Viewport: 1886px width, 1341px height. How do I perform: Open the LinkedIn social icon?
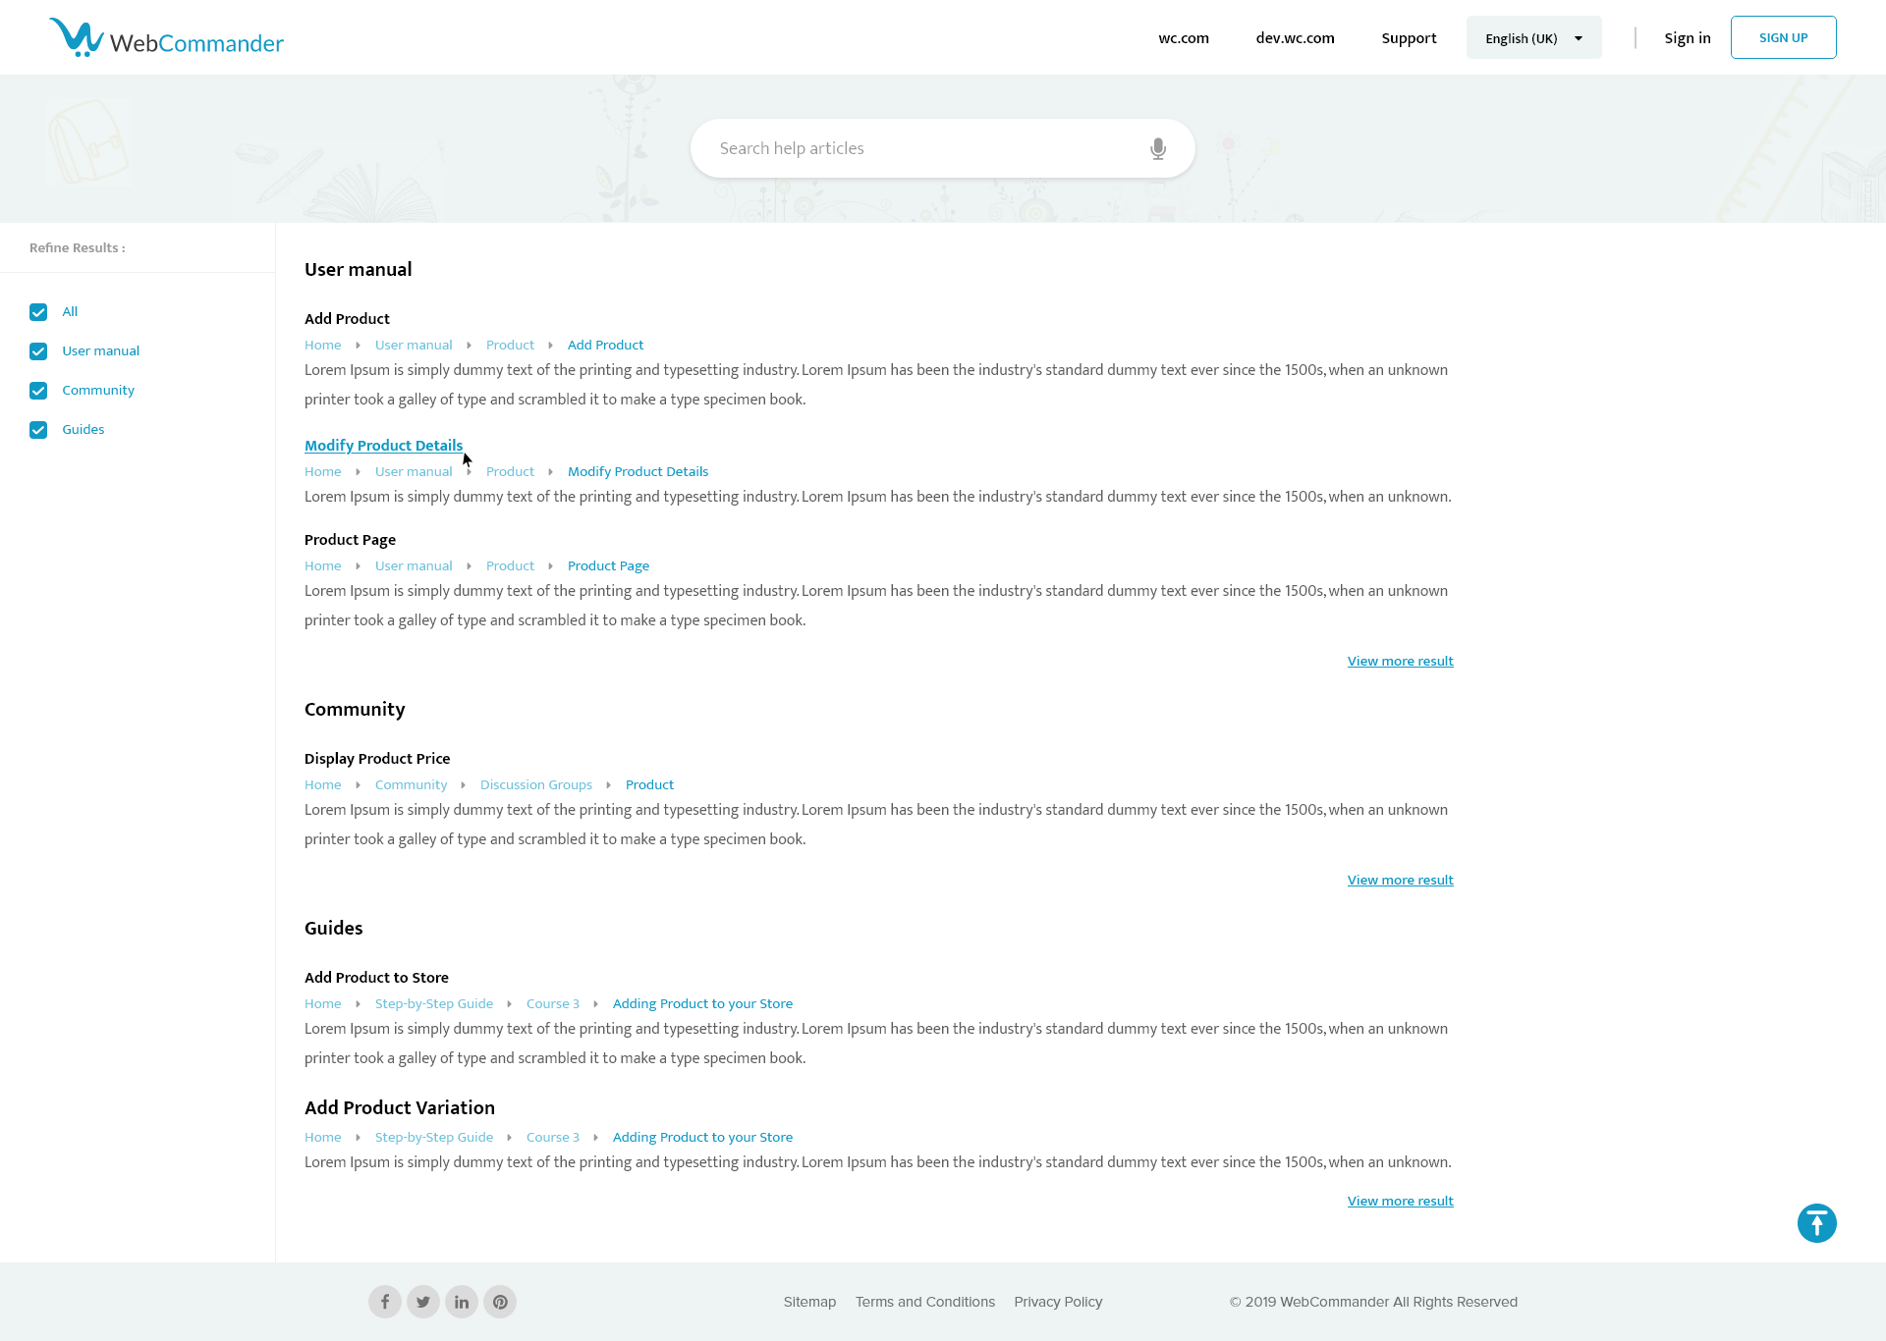(x=462, y=1302)
